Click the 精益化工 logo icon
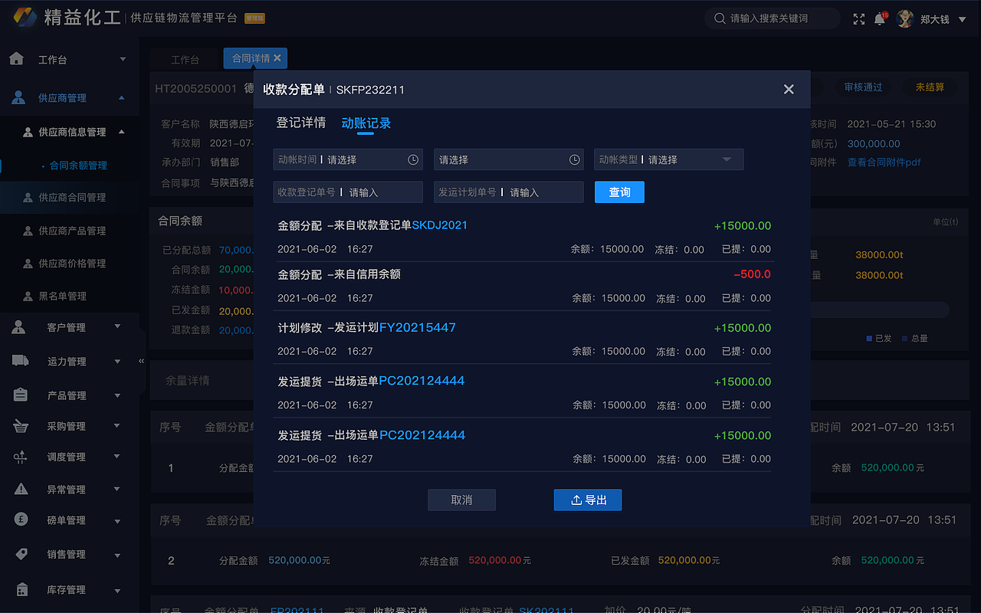 (x=25, y=17)
